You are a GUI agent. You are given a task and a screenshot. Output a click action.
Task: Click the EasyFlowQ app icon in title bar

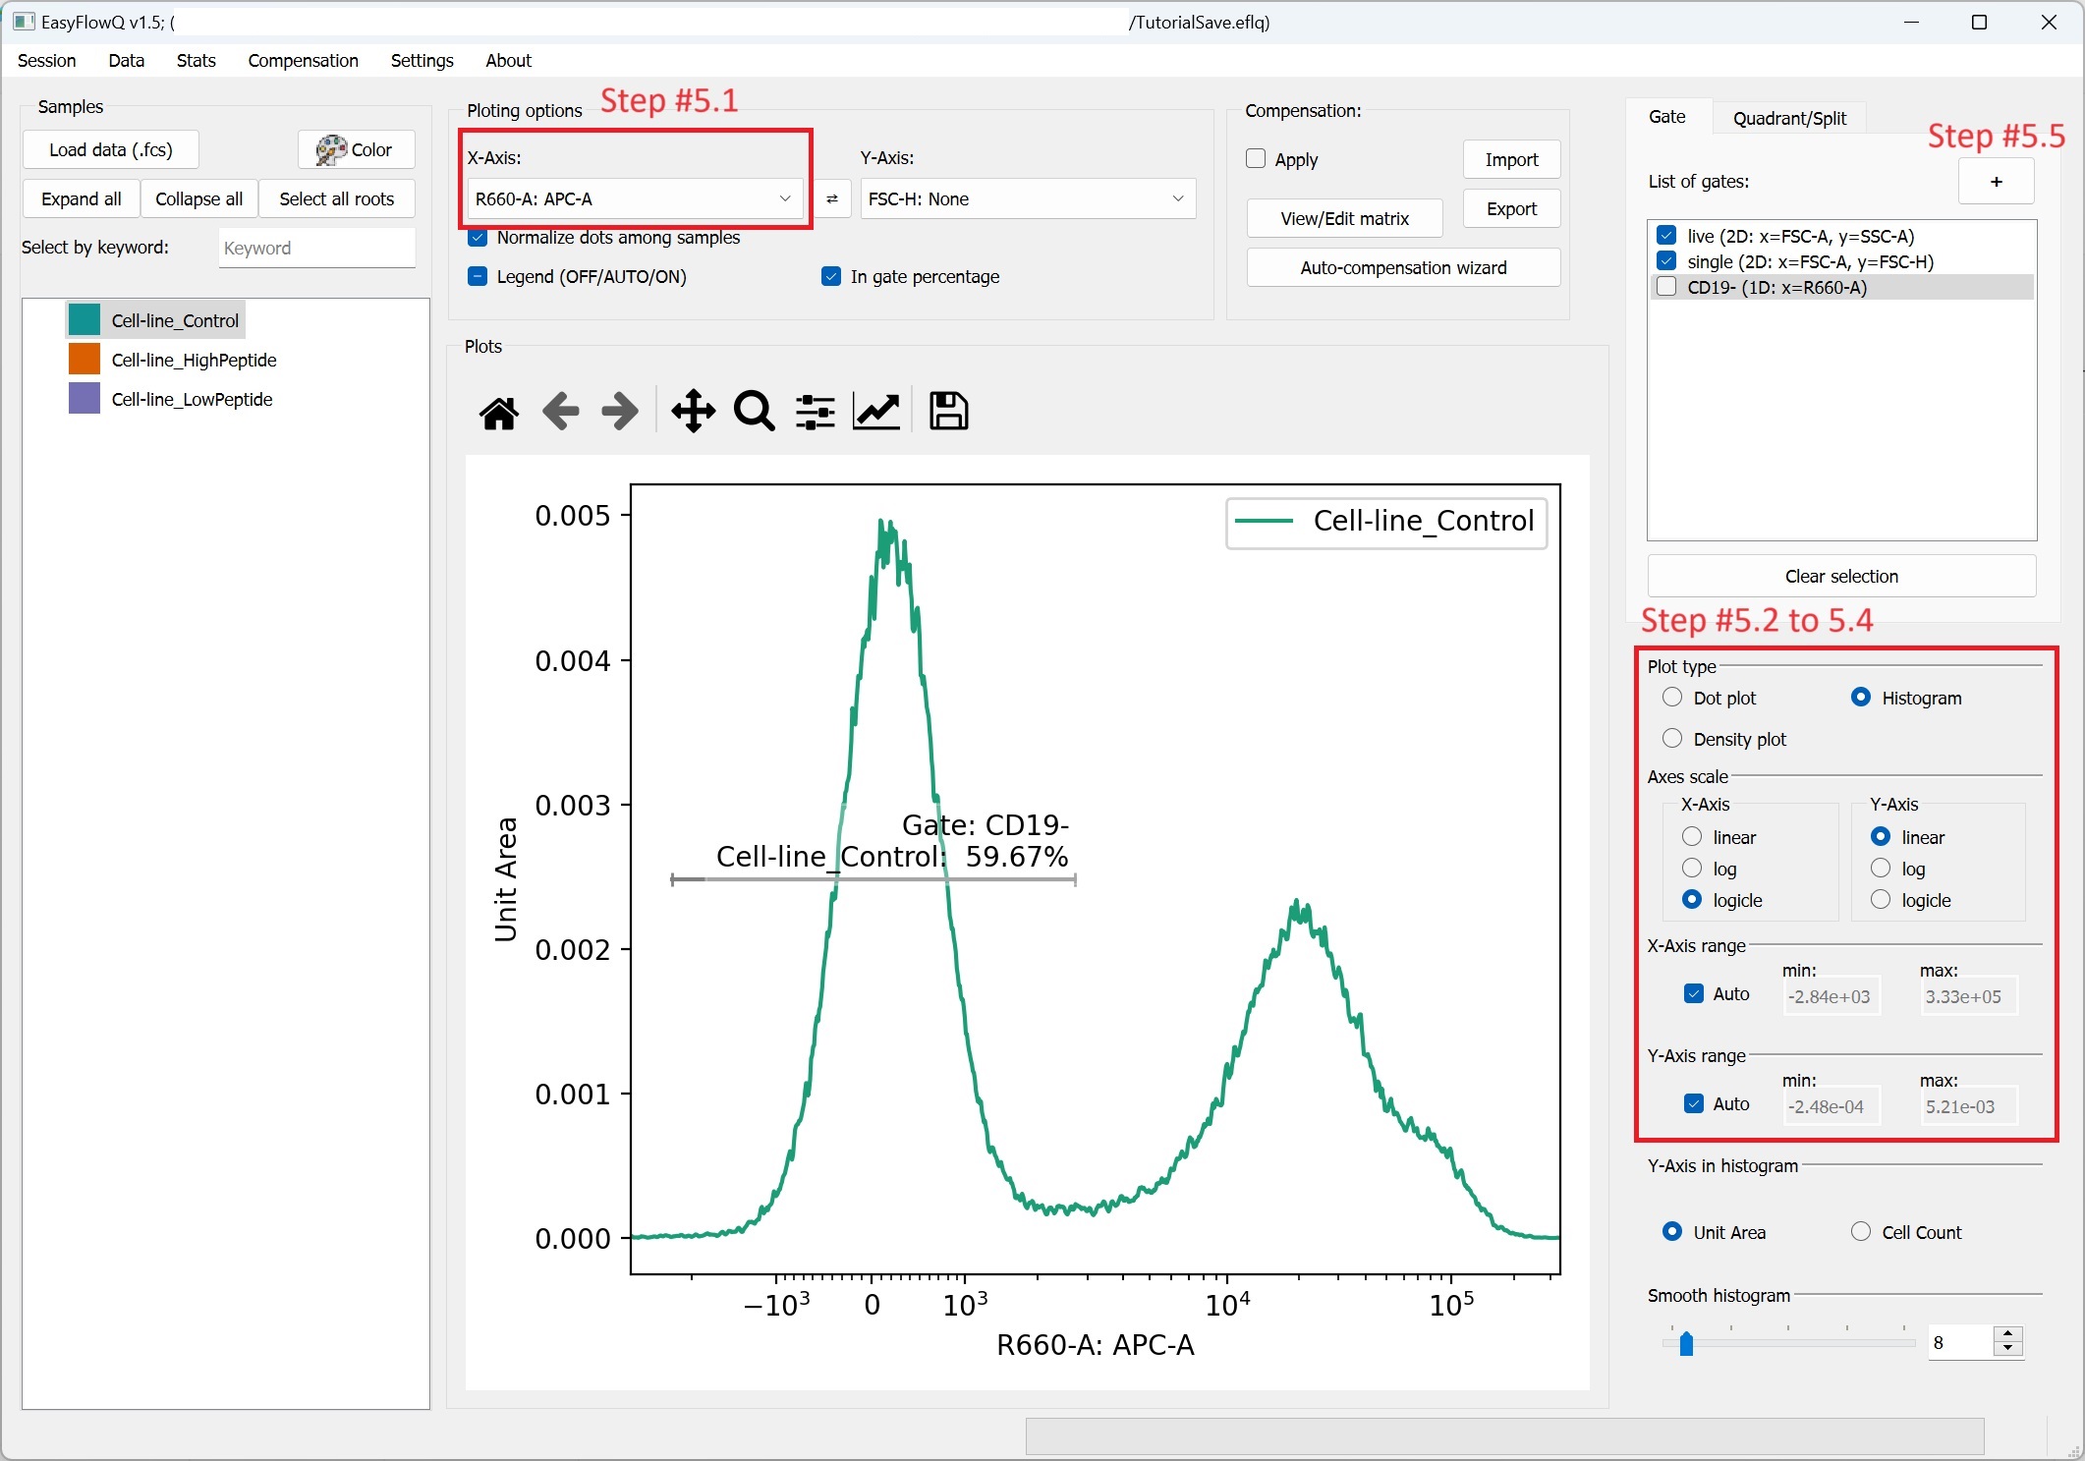pos(24,22)
